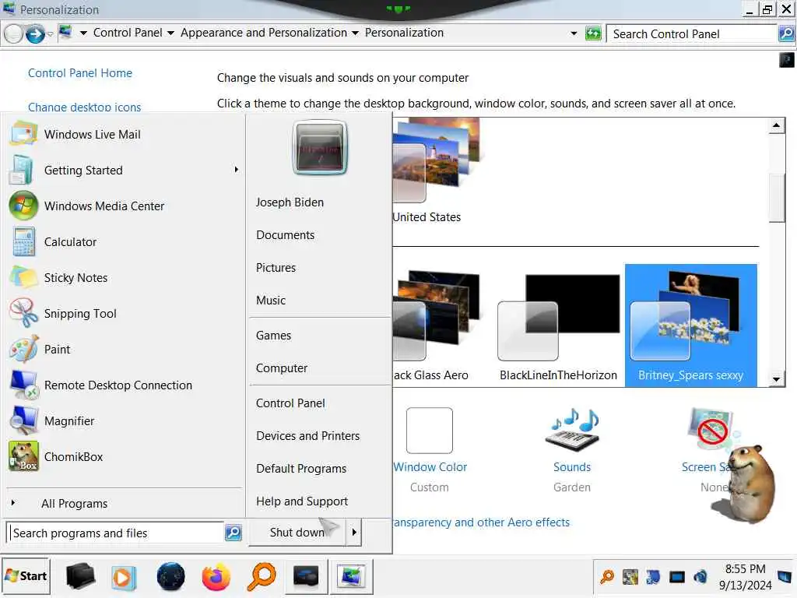Open the Control Panel breadcrumb dropdown arrow
The height and width of the screenshot is (598, 797).
click(x=170, y=33)
